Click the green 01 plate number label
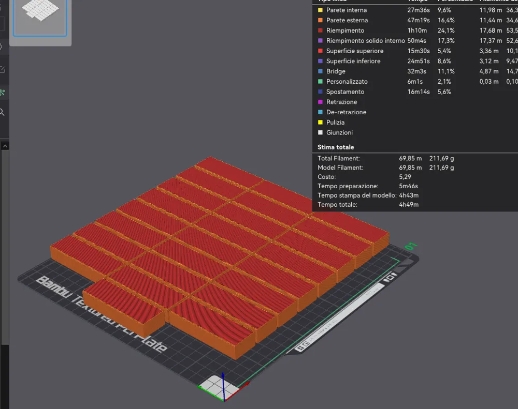The width and height of the screenshot is (518, 409). pos(411,247)
